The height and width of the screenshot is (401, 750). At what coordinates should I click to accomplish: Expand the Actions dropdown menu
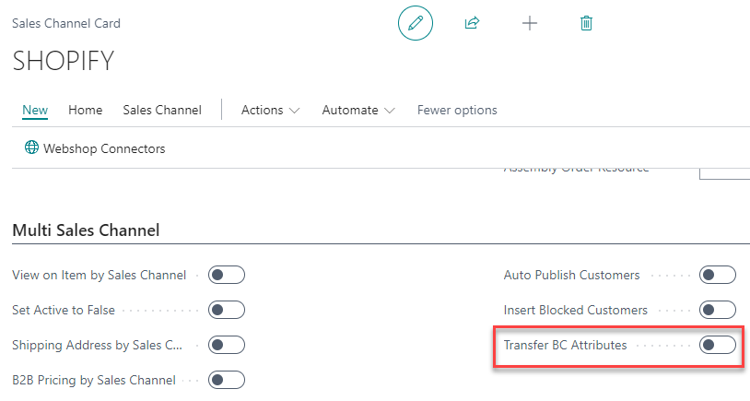[x=270, y=110]
